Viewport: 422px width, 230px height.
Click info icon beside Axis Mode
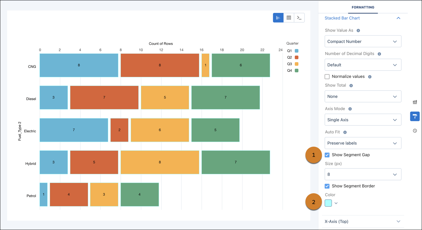(350, 109)
